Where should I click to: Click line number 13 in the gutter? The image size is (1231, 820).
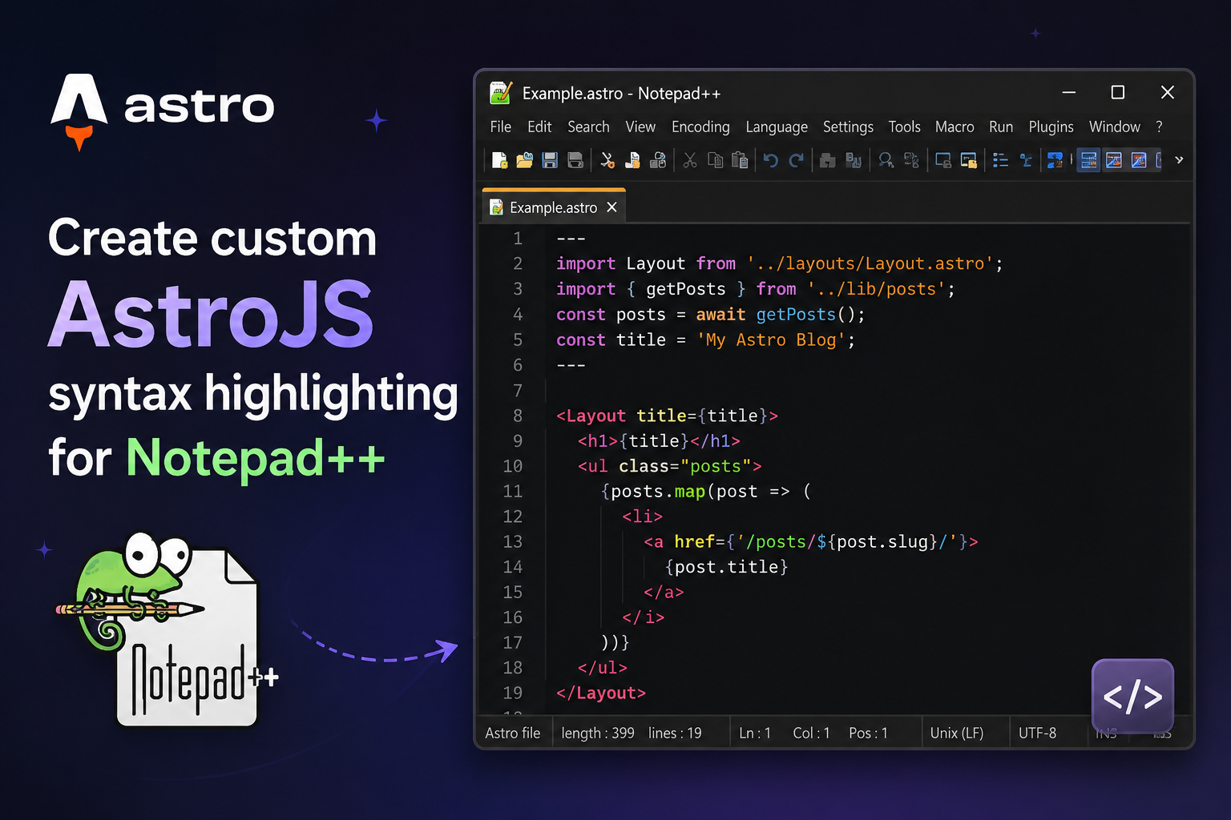pyautogui.click(x=513, y=542)
